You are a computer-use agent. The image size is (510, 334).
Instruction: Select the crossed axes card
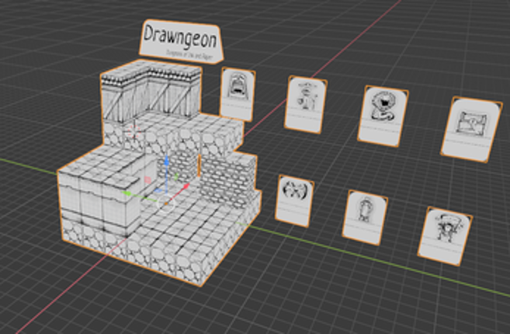(x=295, y=201)
